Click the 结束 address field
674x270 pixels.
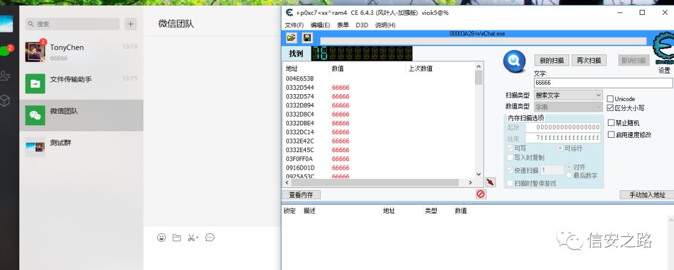coord(563,138)
